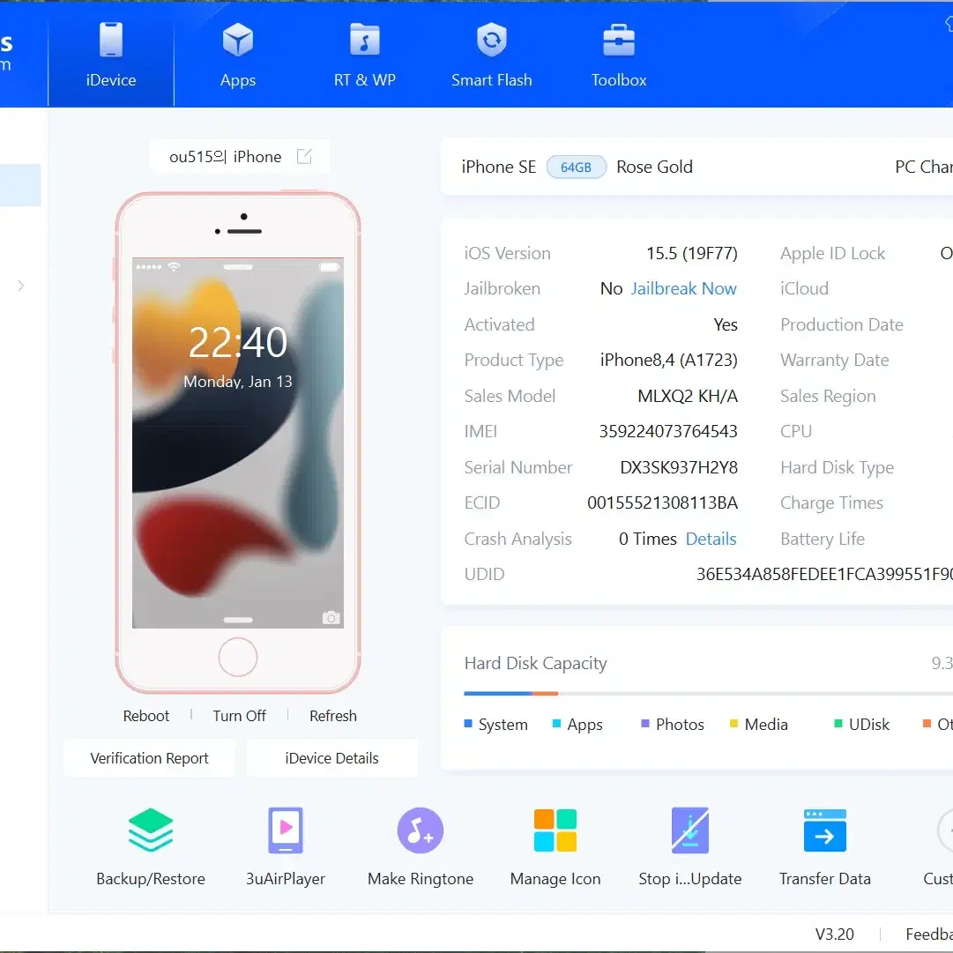Viewport: 953px width, 953px height.
Task: Click the UDisk storage legend swatch
Action: tap(838, 724)
